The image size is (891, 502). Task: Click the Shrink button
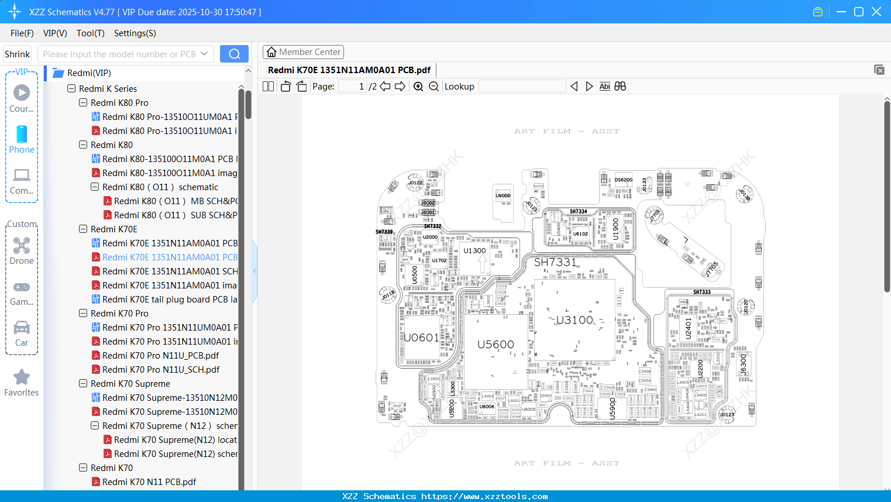(17, 54)
